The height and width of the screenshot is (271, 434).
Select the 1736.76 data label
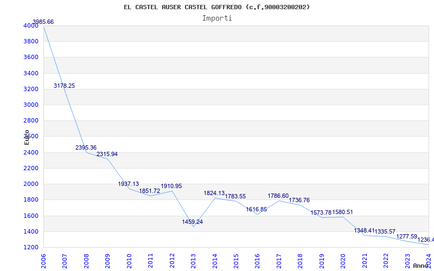[x=299, y=200]
